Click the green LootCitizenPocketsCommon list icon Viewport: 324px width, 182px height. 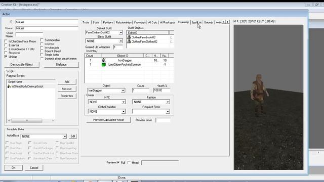point(103,65)
